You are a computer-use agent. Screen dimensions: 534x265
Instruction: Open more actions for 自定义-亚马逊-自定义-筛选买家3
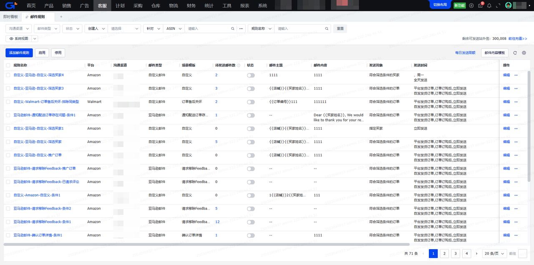(x=516, y=88)
